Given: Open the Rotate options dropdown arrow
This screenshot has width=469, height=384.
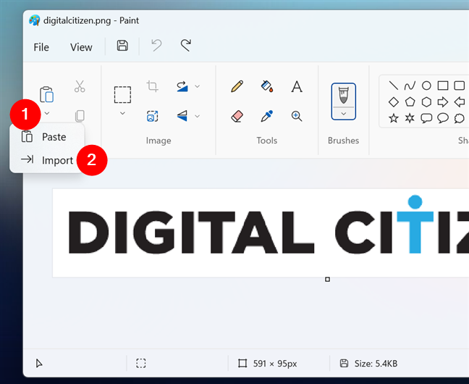Looking at the screenshot, I should click(198, 86).
